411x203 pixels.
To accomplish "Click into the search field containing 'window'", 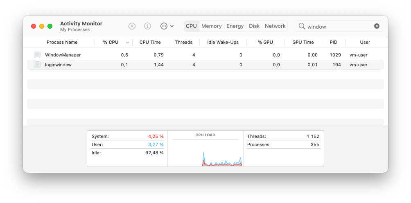I will point(339,26).
